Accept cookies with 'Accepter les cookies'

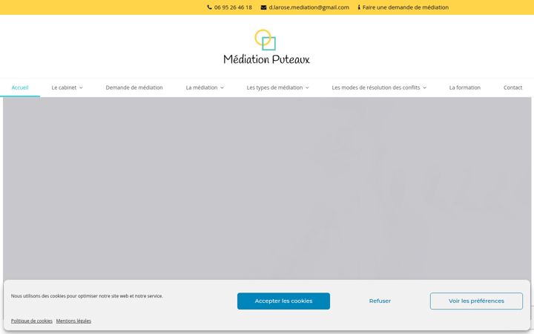(x=283, y=301)
